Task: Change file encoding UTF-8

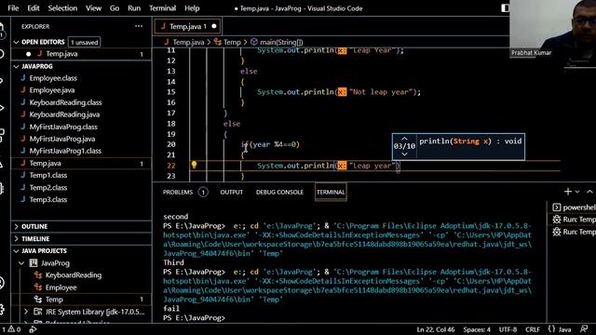Action: (x=508, y=329)
